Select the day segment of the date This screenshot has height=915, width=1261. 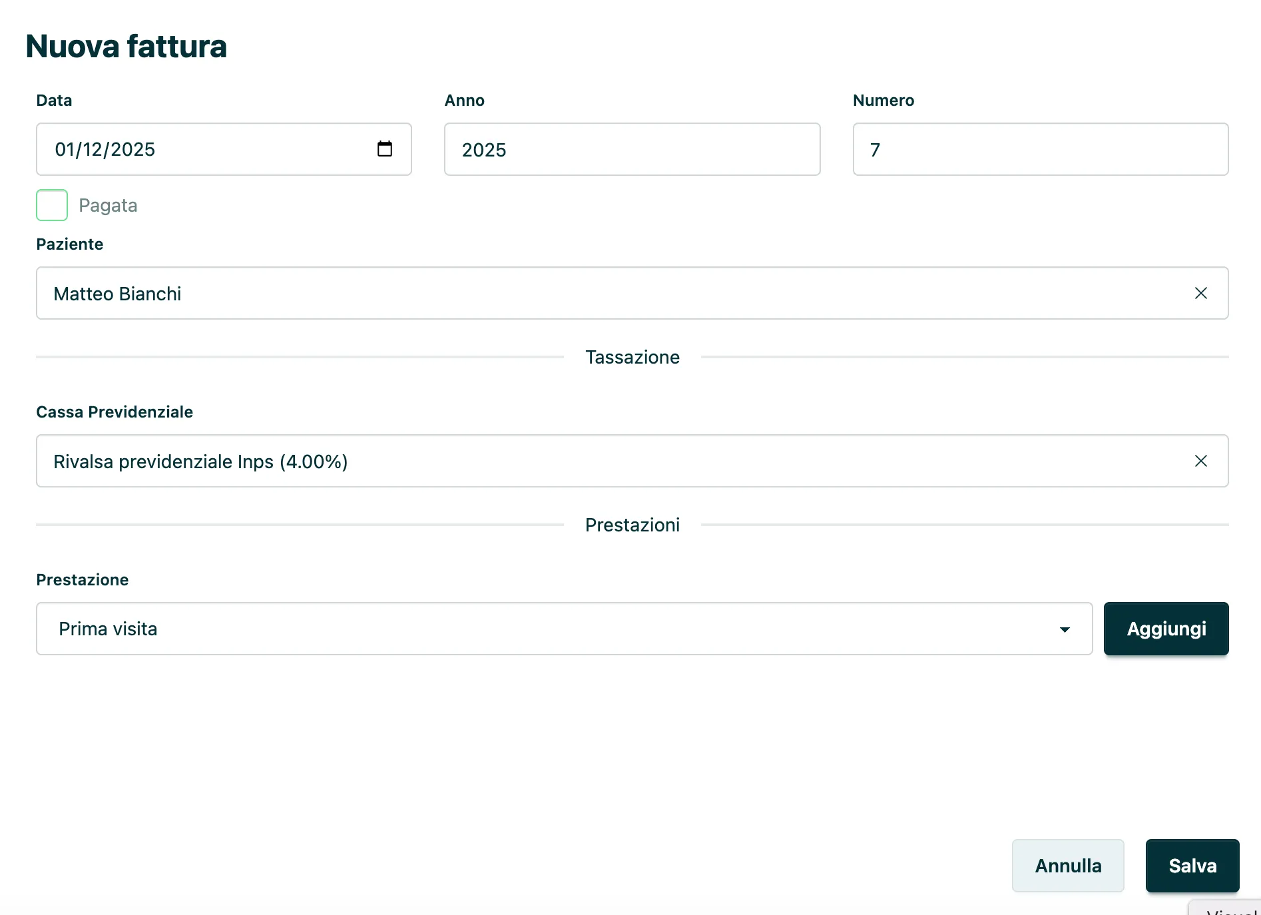click(65, 149)
